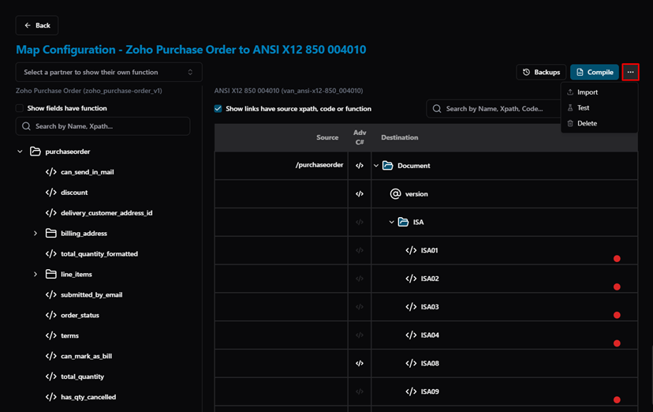
Task: Click the Document folder icon in destination
Action: [388, 166]
